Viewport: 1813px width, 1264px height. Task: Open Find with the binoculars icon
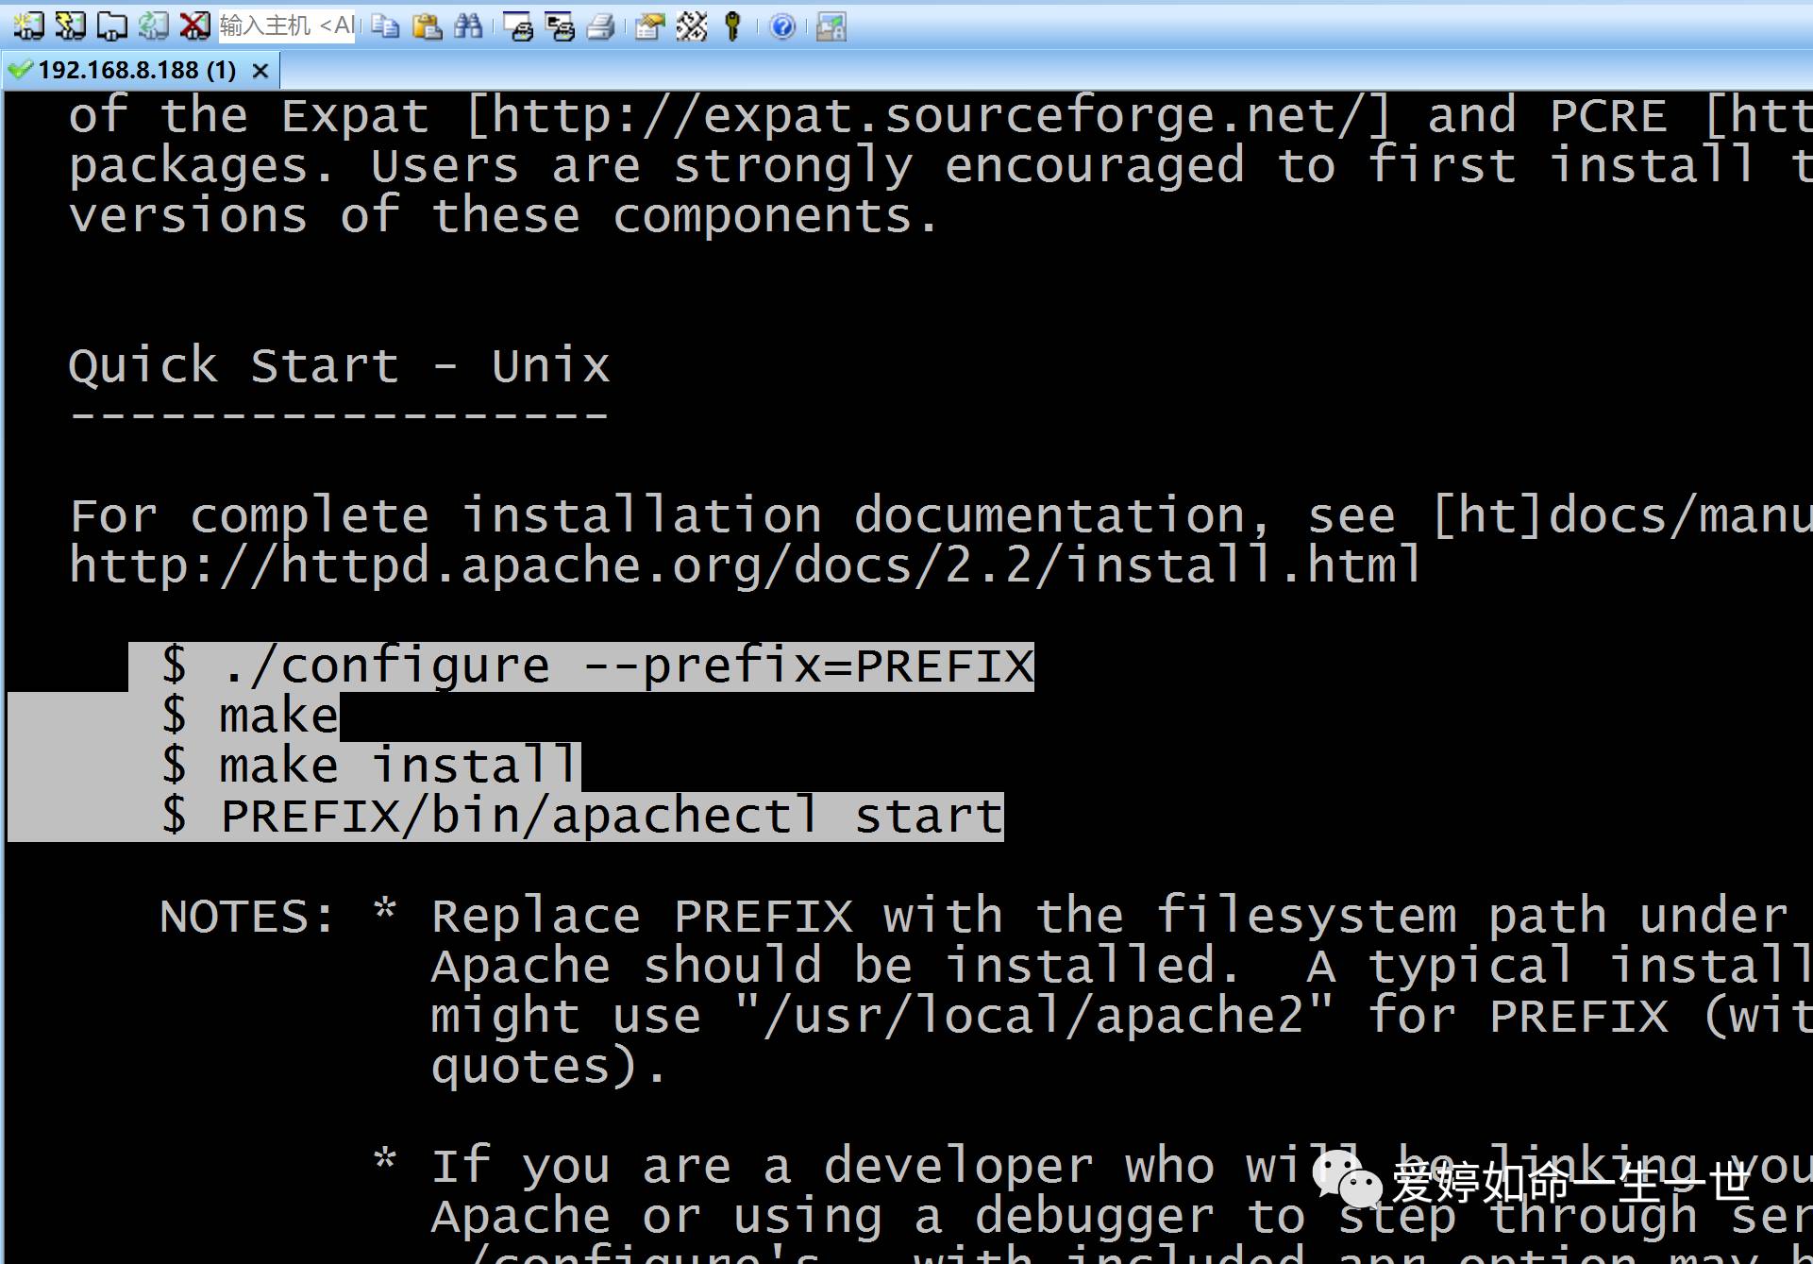pos(468,25)
